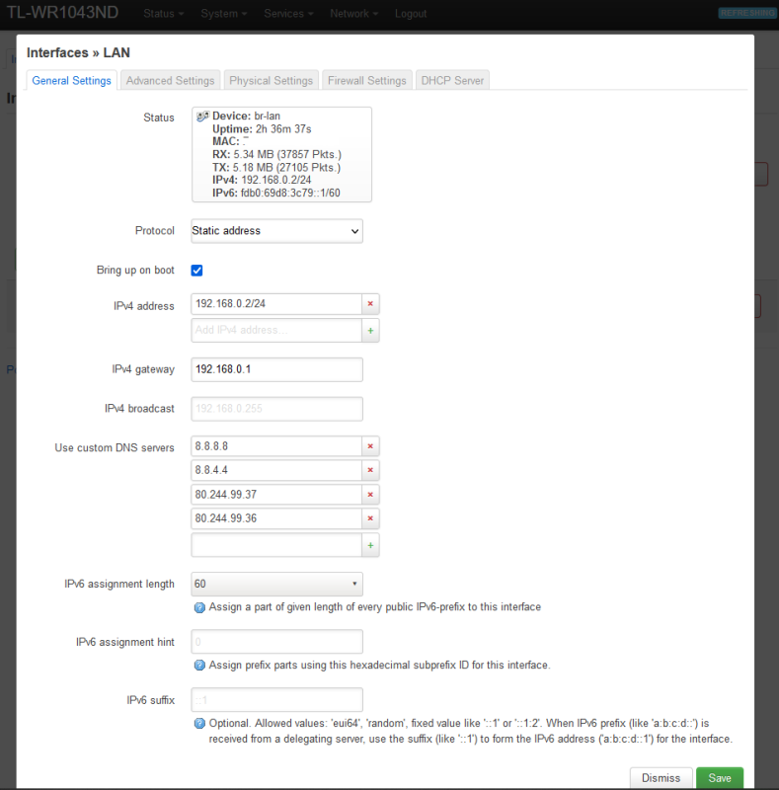The width and height of the screenshot is (779, 790).
Task: Toggle the Bring up on boot checkbox
Action: [197, 271]
